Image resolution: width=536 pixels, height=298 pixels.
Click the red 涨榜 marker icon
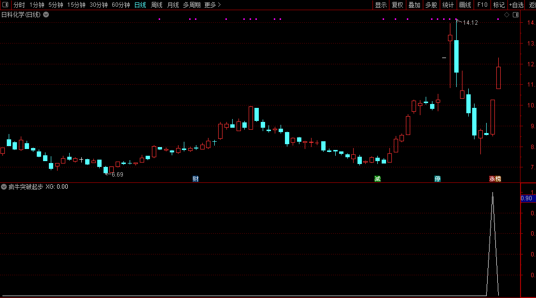(495, 179)
